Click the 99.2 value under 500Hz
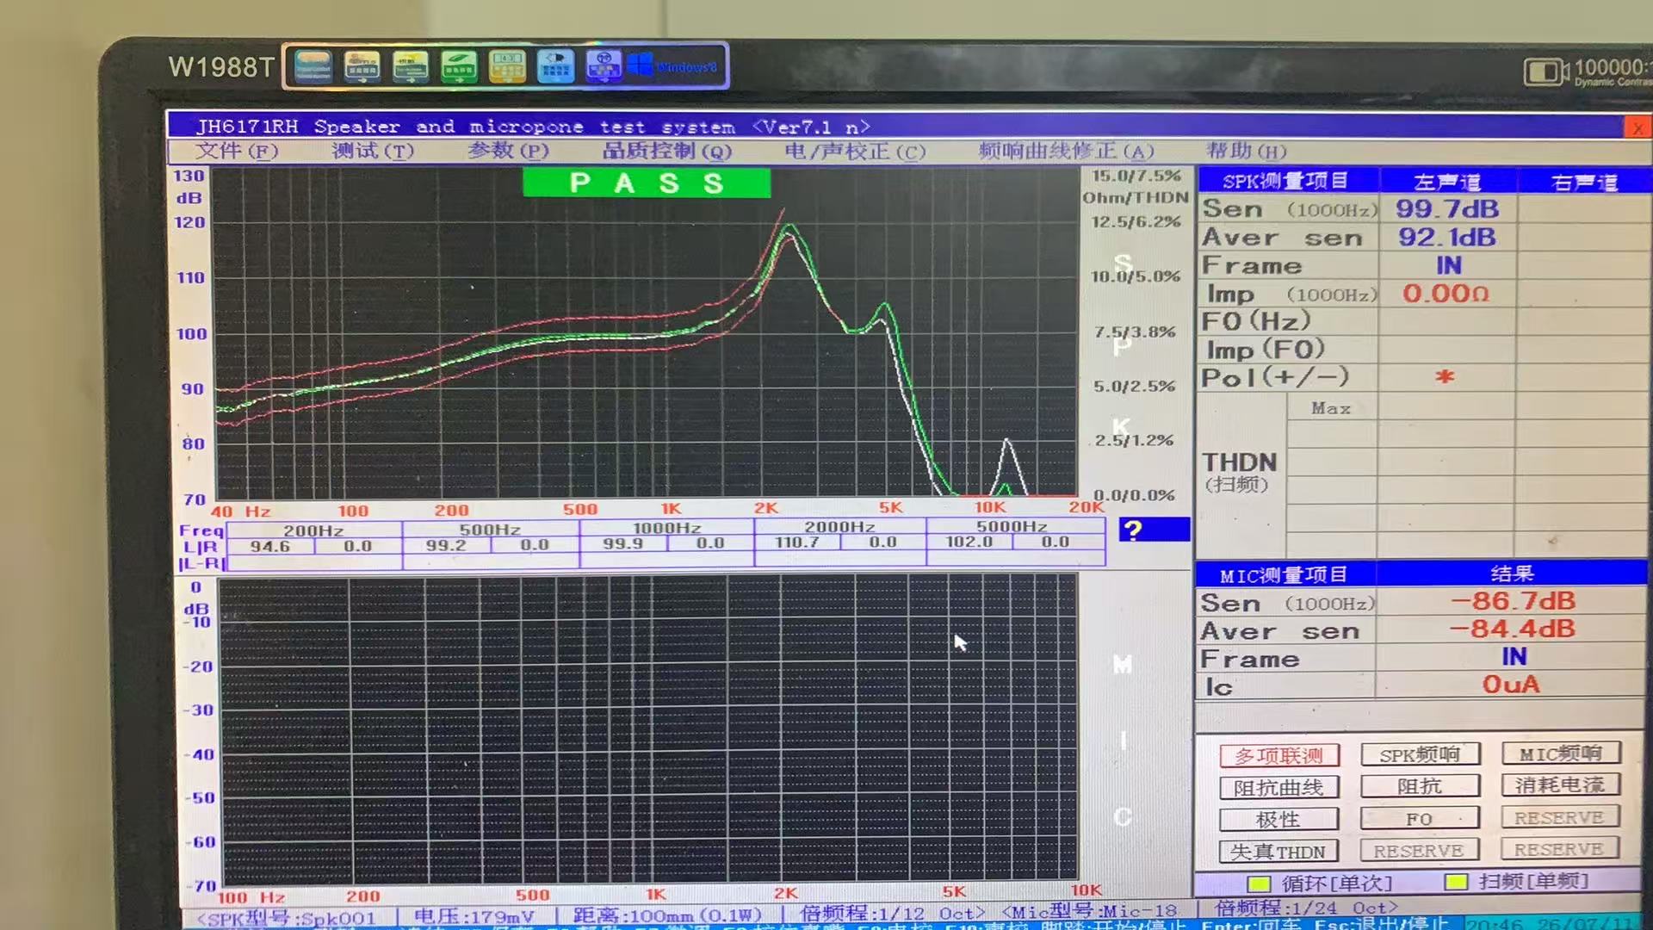1653x930 pixels. click(446, 545)
